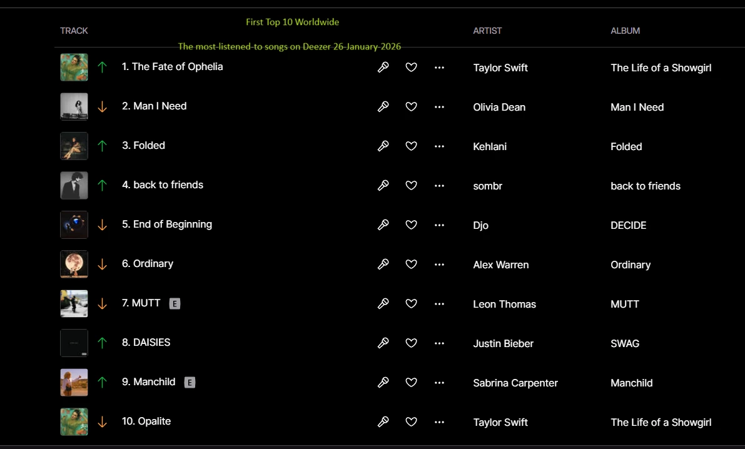Open lyrics microphone icon for The Fate of Ophelia

pos(383,67)
